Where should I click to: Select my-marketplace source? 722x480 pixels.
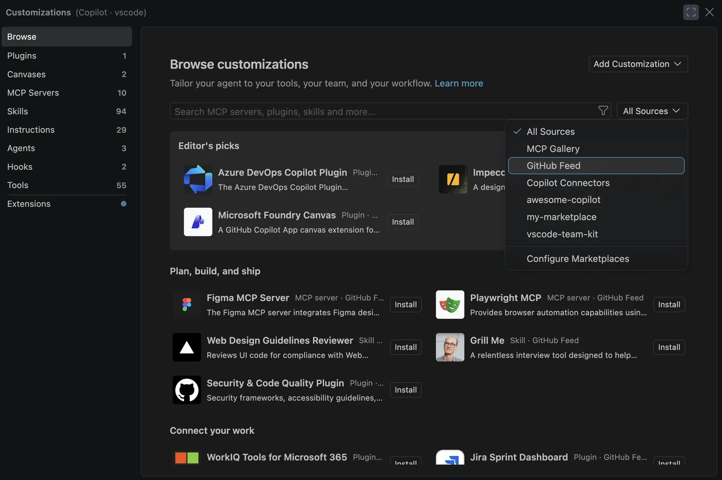pos(596,217)
